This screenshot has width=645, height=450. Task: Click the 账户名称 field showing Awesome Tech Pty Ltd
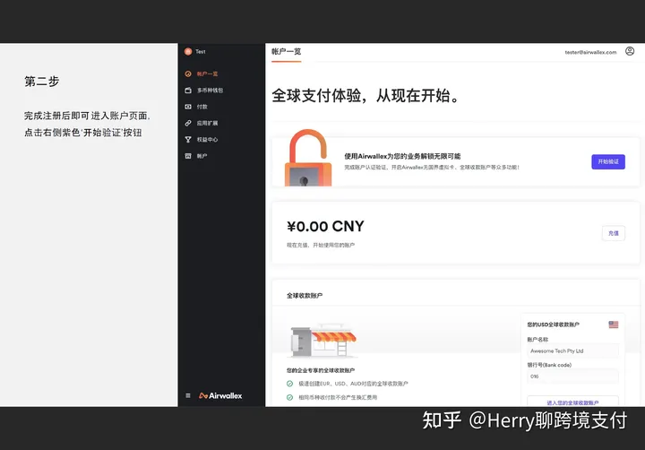572,350
